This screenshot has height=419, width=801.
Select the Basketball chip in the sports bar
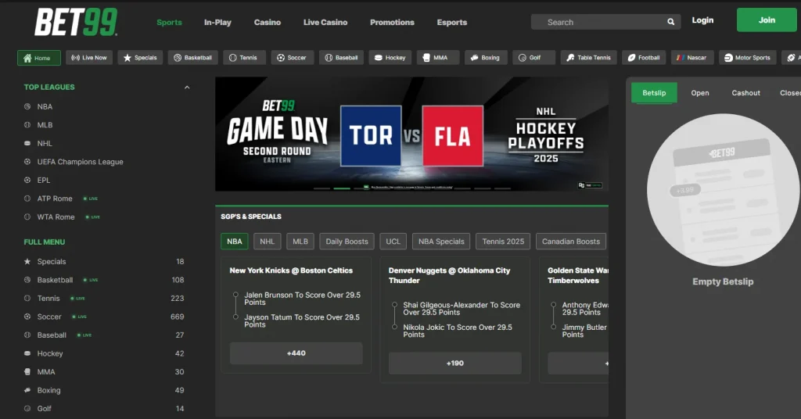(x=193, y=58)
